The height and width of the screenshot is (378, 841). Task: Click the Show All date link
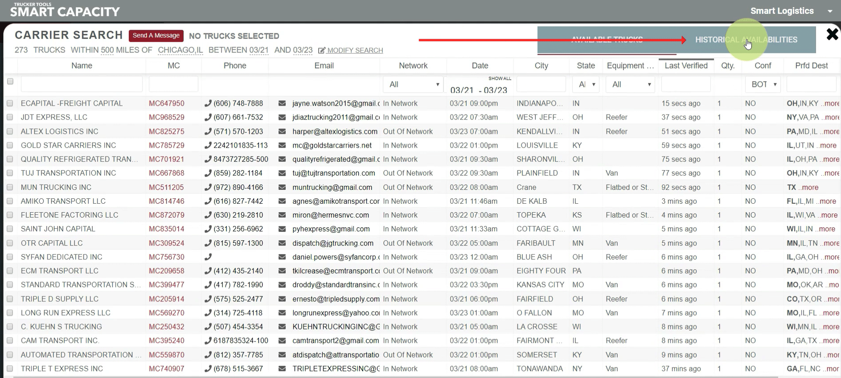tap(500, 78)
